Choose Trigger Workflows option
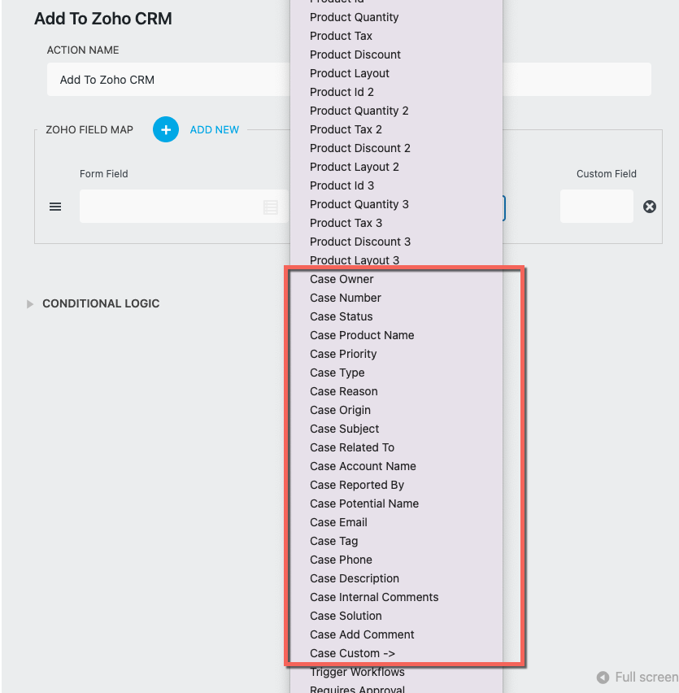679x693 pixels. tap(357, 672)
